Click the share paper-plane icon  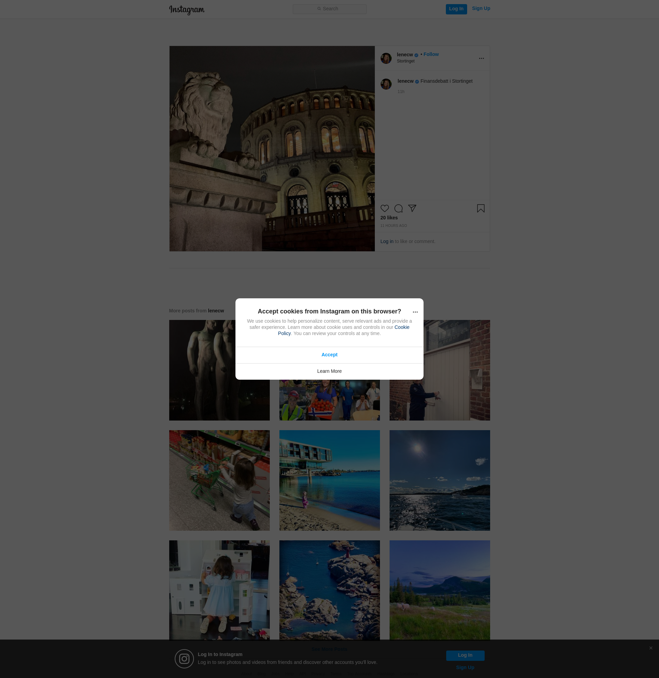[412, 208]
